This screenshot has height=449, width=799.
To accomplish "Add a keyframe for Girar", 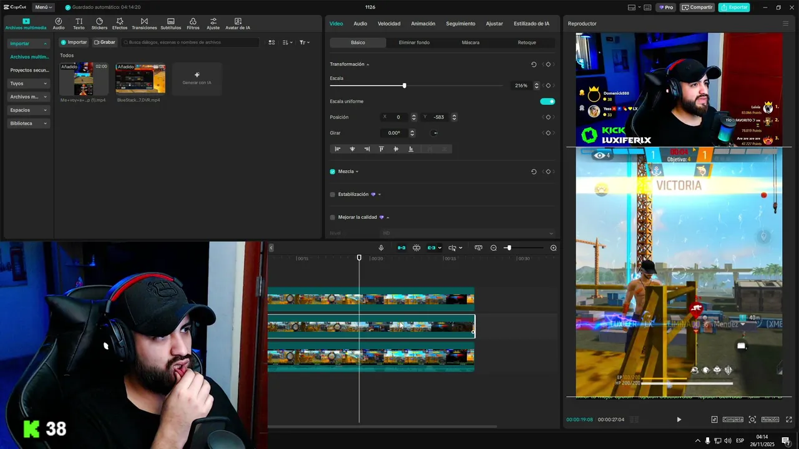I will [x=548, y=133].
